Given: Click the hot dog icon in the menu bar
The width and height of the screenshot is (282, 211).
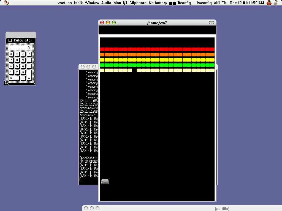Looking at the screenshot, I should point(6,2).
